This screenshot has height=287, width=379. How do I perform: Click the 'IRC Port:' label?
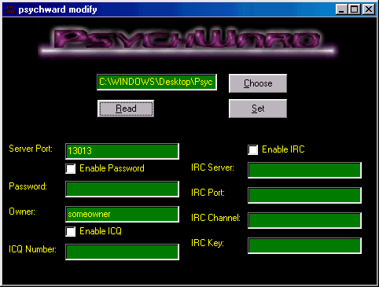(208, 193)
